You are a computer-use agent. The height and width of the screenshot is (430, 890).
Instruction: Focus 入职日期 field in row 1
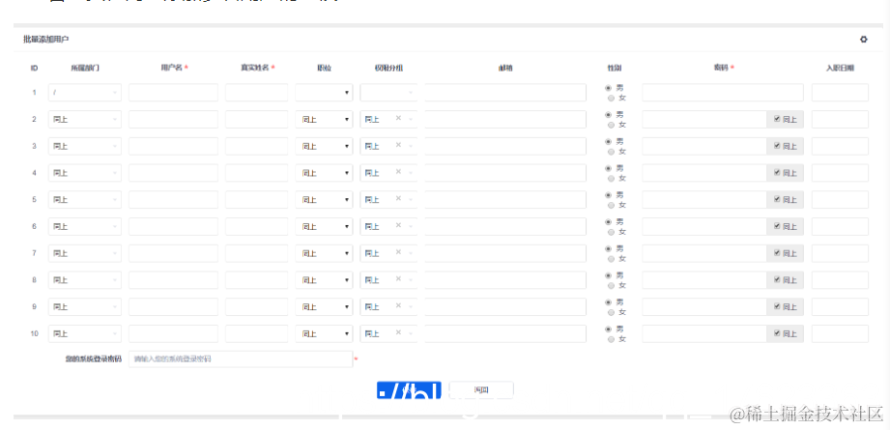tap(840, 93)
